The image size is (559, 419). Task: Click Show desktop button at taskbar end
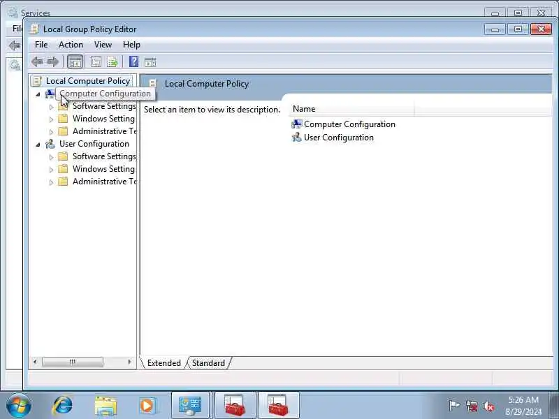click(554, 406)
